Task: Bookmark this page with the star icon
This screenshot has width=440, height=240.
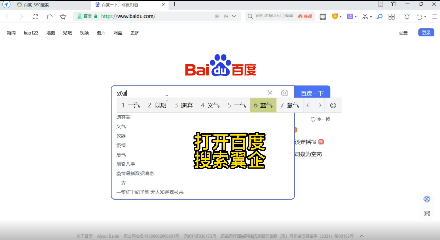Action: (63, 17)
